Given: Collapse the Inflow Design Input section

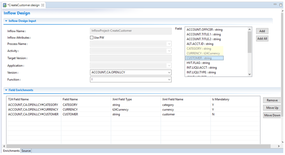Looking at the screenshot, I should click(6, 21).
